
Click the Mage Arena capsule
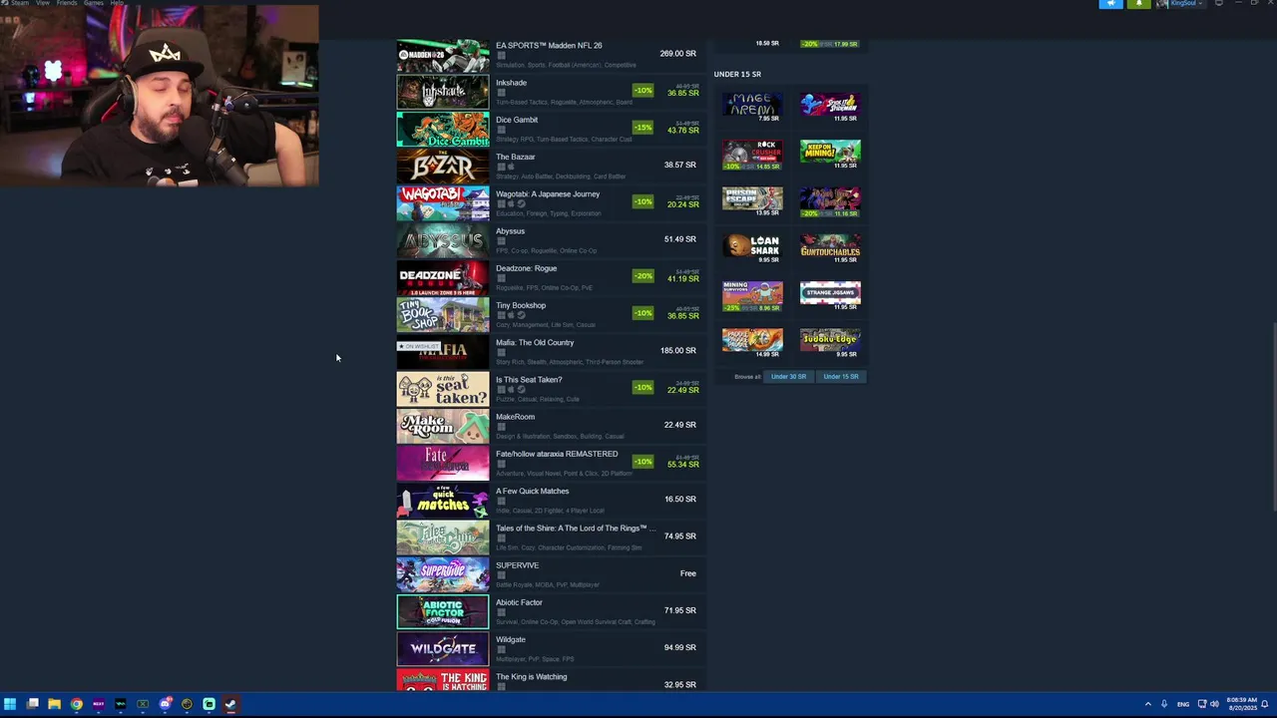tap(752, 107)
